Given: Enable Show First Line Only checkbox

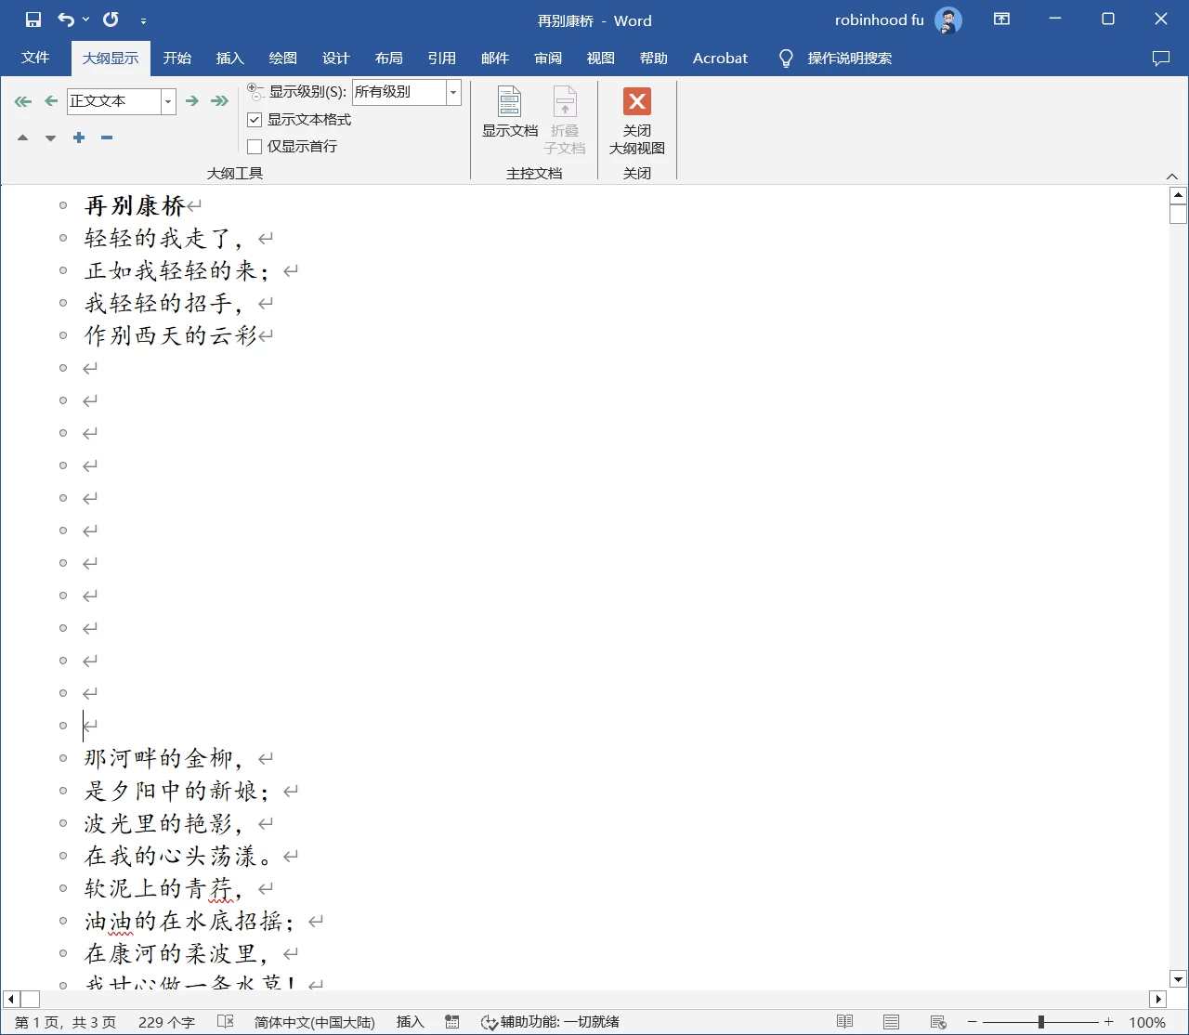Looking at the screenshot, I should [255, 147].
